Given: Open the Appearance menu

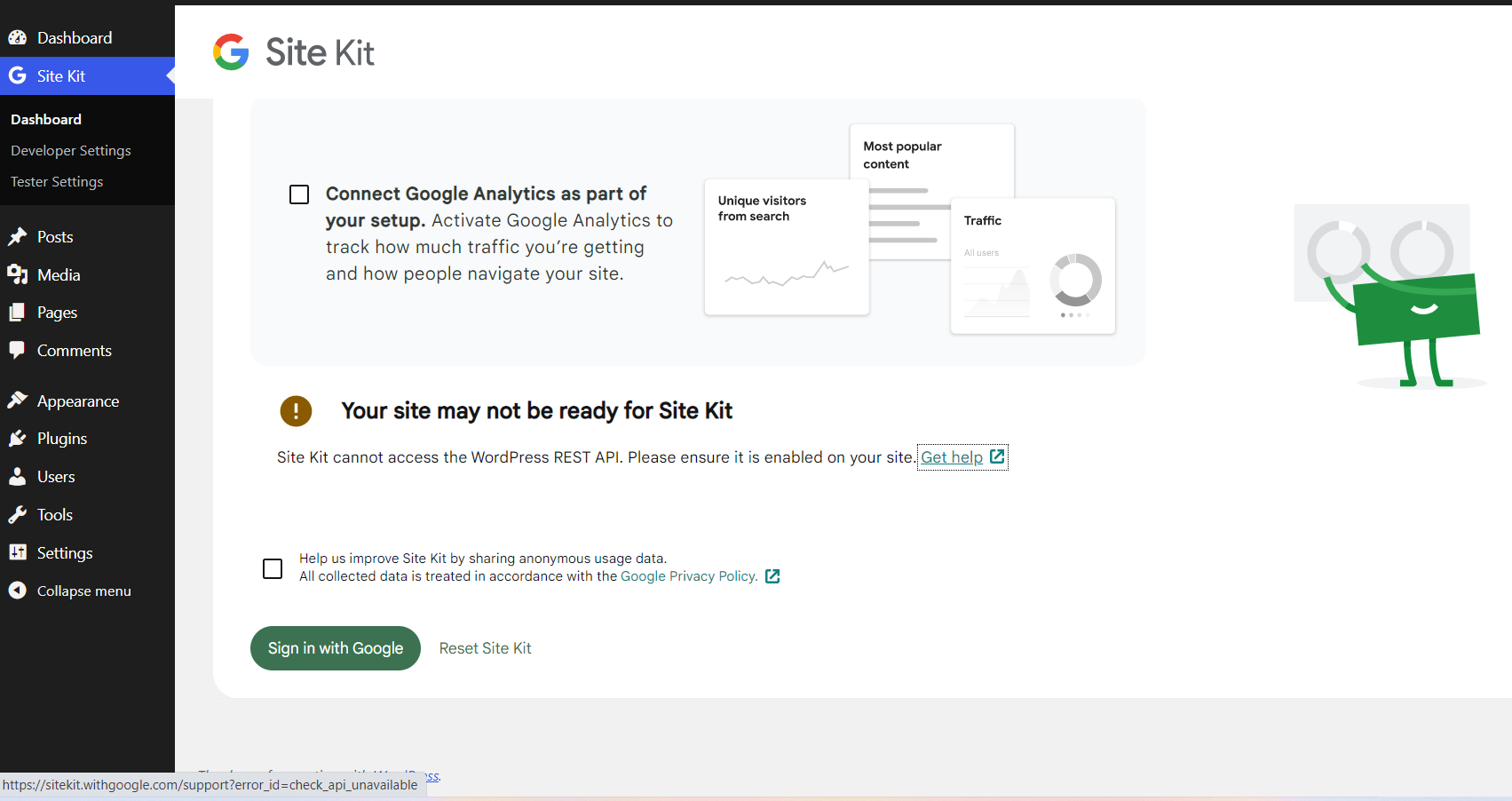Looking at the screenshot, I should coord(78,401).
